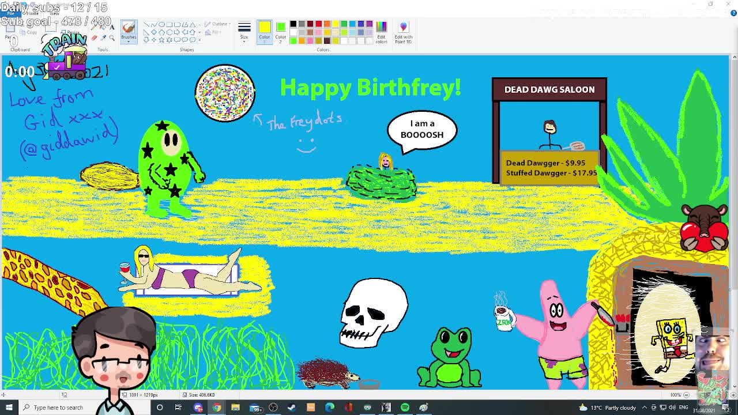Open Microsoft Edge from the taskbar
This screenshot has height=415, width=738.
pyautogui.click(x=329, y=408)
